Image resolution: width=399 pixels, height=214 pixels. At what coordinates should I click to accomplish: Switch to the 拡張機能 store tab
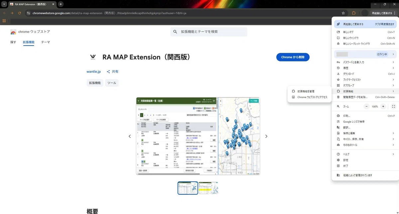pos(29,42)
